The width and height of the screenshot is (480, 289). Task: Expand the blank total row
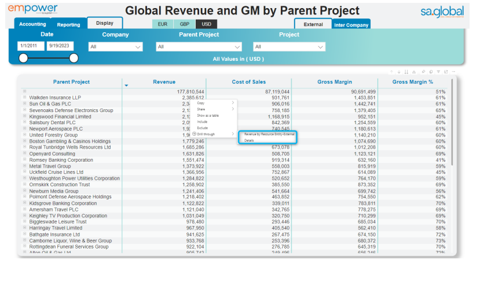24,91
